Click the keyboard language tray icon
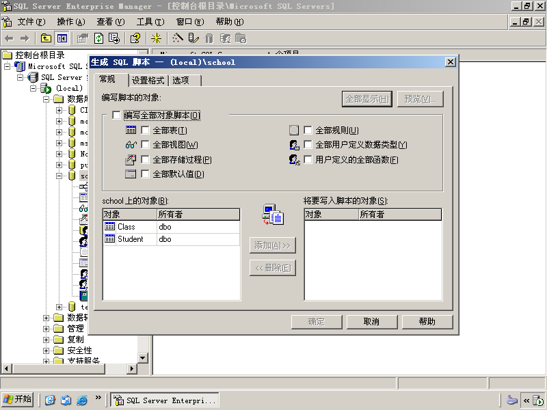This screenshot has width=547, height=410. coord(511,400)
